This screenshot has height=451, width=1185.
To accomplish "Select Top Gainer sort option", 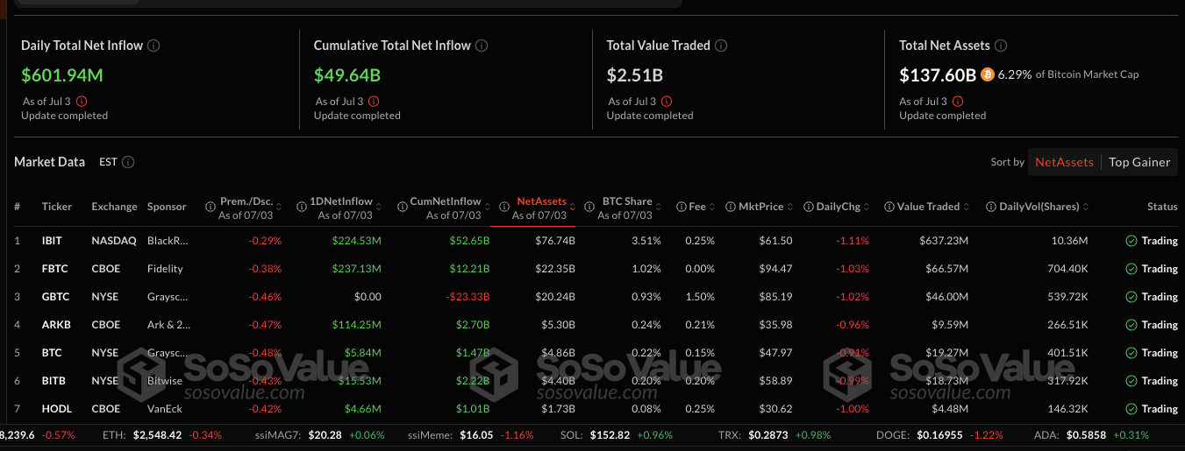I will pyautogui.click(x=1139, y=162).
